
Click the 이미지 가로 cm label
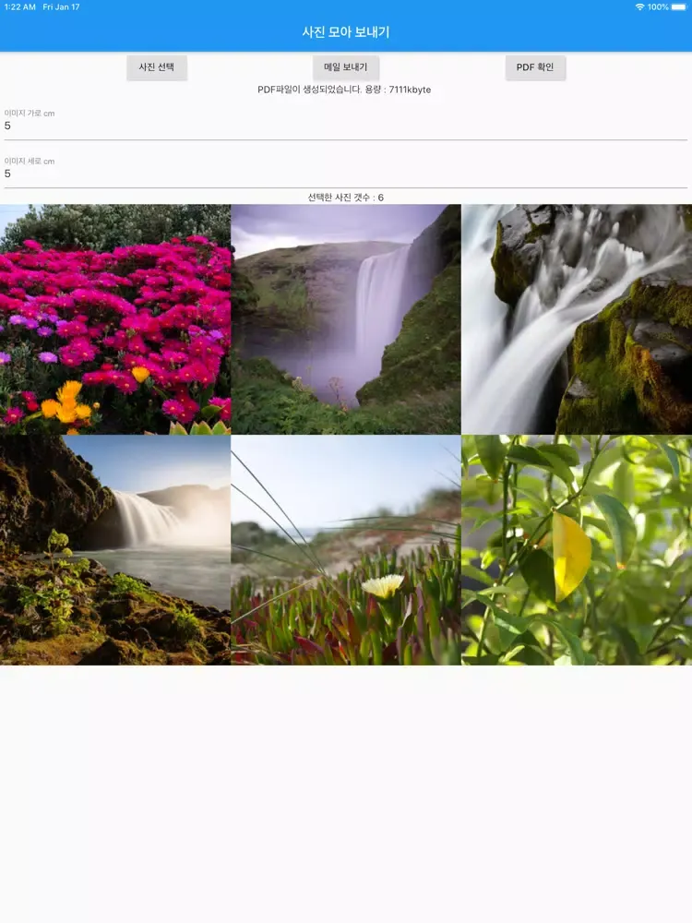(30, 114)
